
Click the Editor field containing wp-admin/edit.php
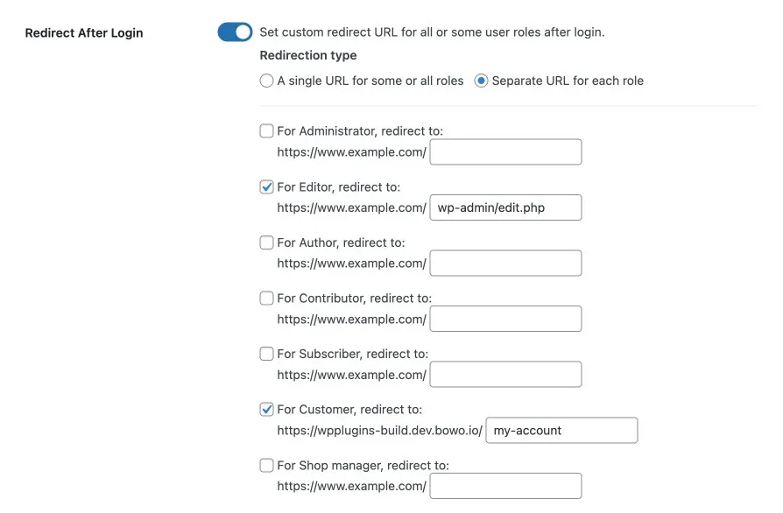[505, 207]
